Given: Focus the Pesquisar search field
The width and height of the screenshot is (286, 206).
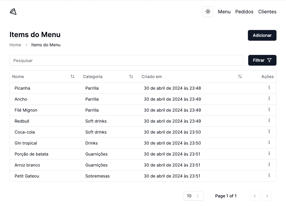Looking at the screenshot, I should (126, 60).
